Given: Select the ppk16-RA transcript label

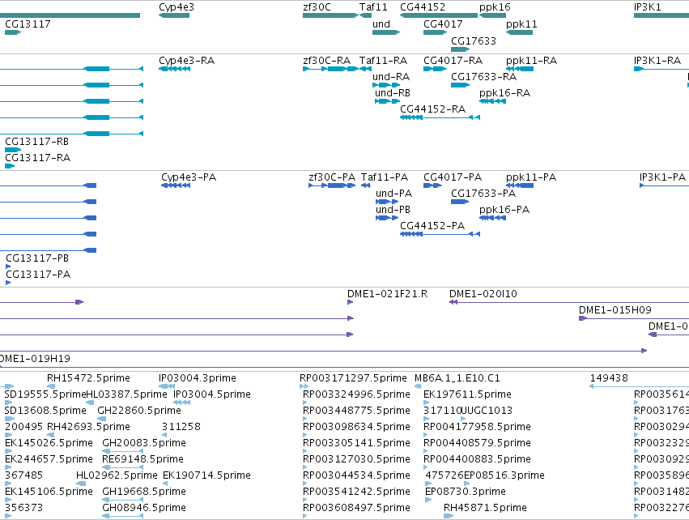Looking at the screenshot, I should pos(504,93).
